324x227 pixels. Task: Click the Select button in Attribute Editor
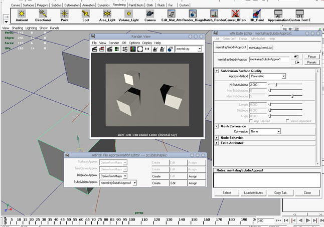click(x=227, y=193)
